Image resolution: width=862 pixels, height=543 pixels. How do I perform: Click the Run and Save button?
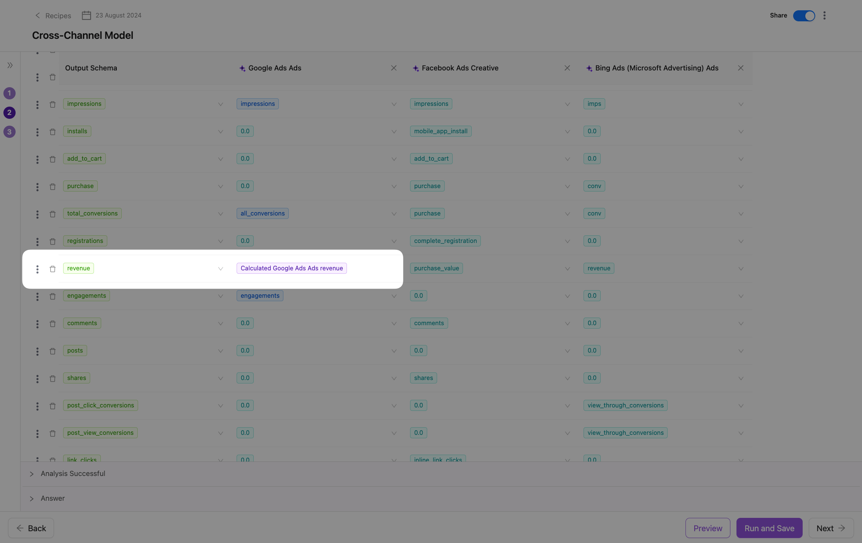coord(769,528)
